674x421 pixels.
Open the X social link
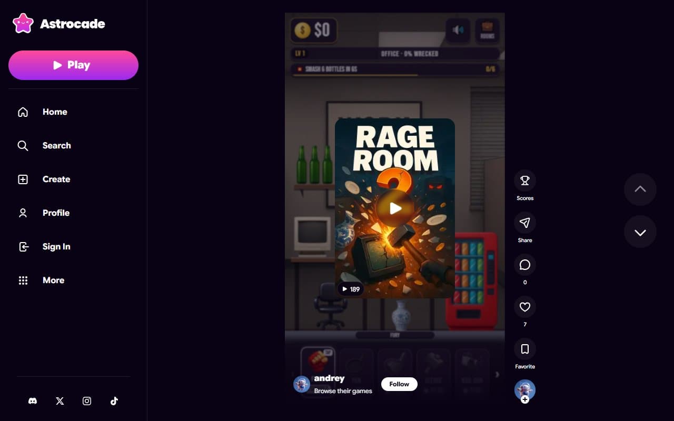coord(60,401)
